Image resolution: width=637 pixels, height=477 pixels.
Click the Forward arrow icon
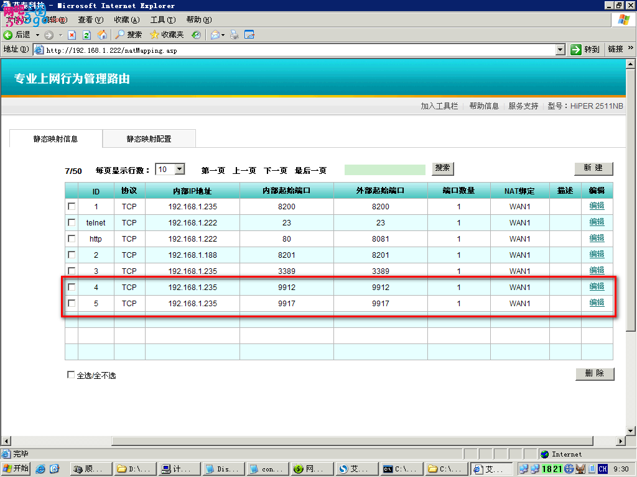(x=49, y=35)
